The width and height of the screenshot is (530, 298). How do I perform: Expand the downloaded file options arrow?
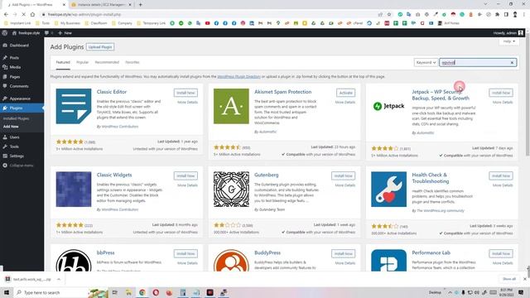(59, 280)
